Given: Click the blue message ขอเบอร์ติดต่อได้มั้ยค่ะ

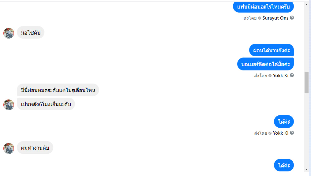Looking at the screenshot, I should (265, 64).
